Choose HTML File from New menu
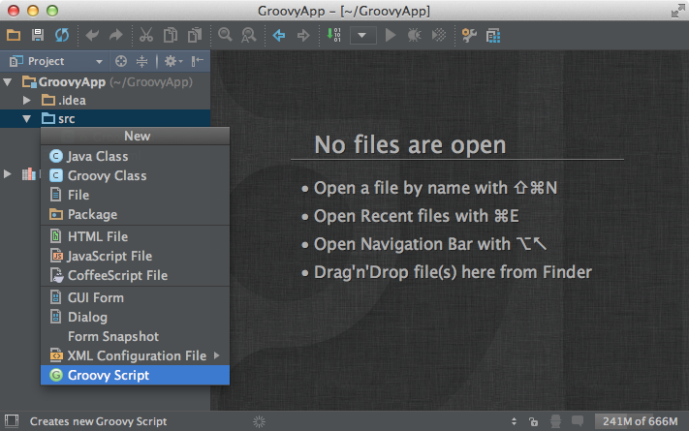Viewport: 689px width, 431px height. [x=135, y=236]
